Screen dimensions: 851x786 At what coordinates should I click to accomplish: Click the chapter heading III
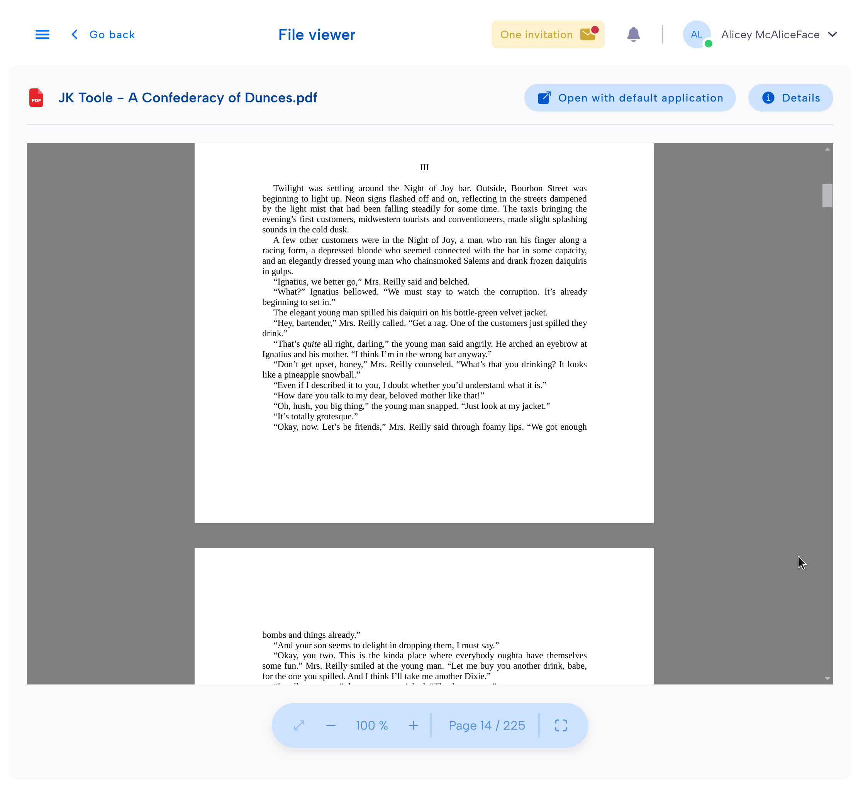tap(424, 168)
